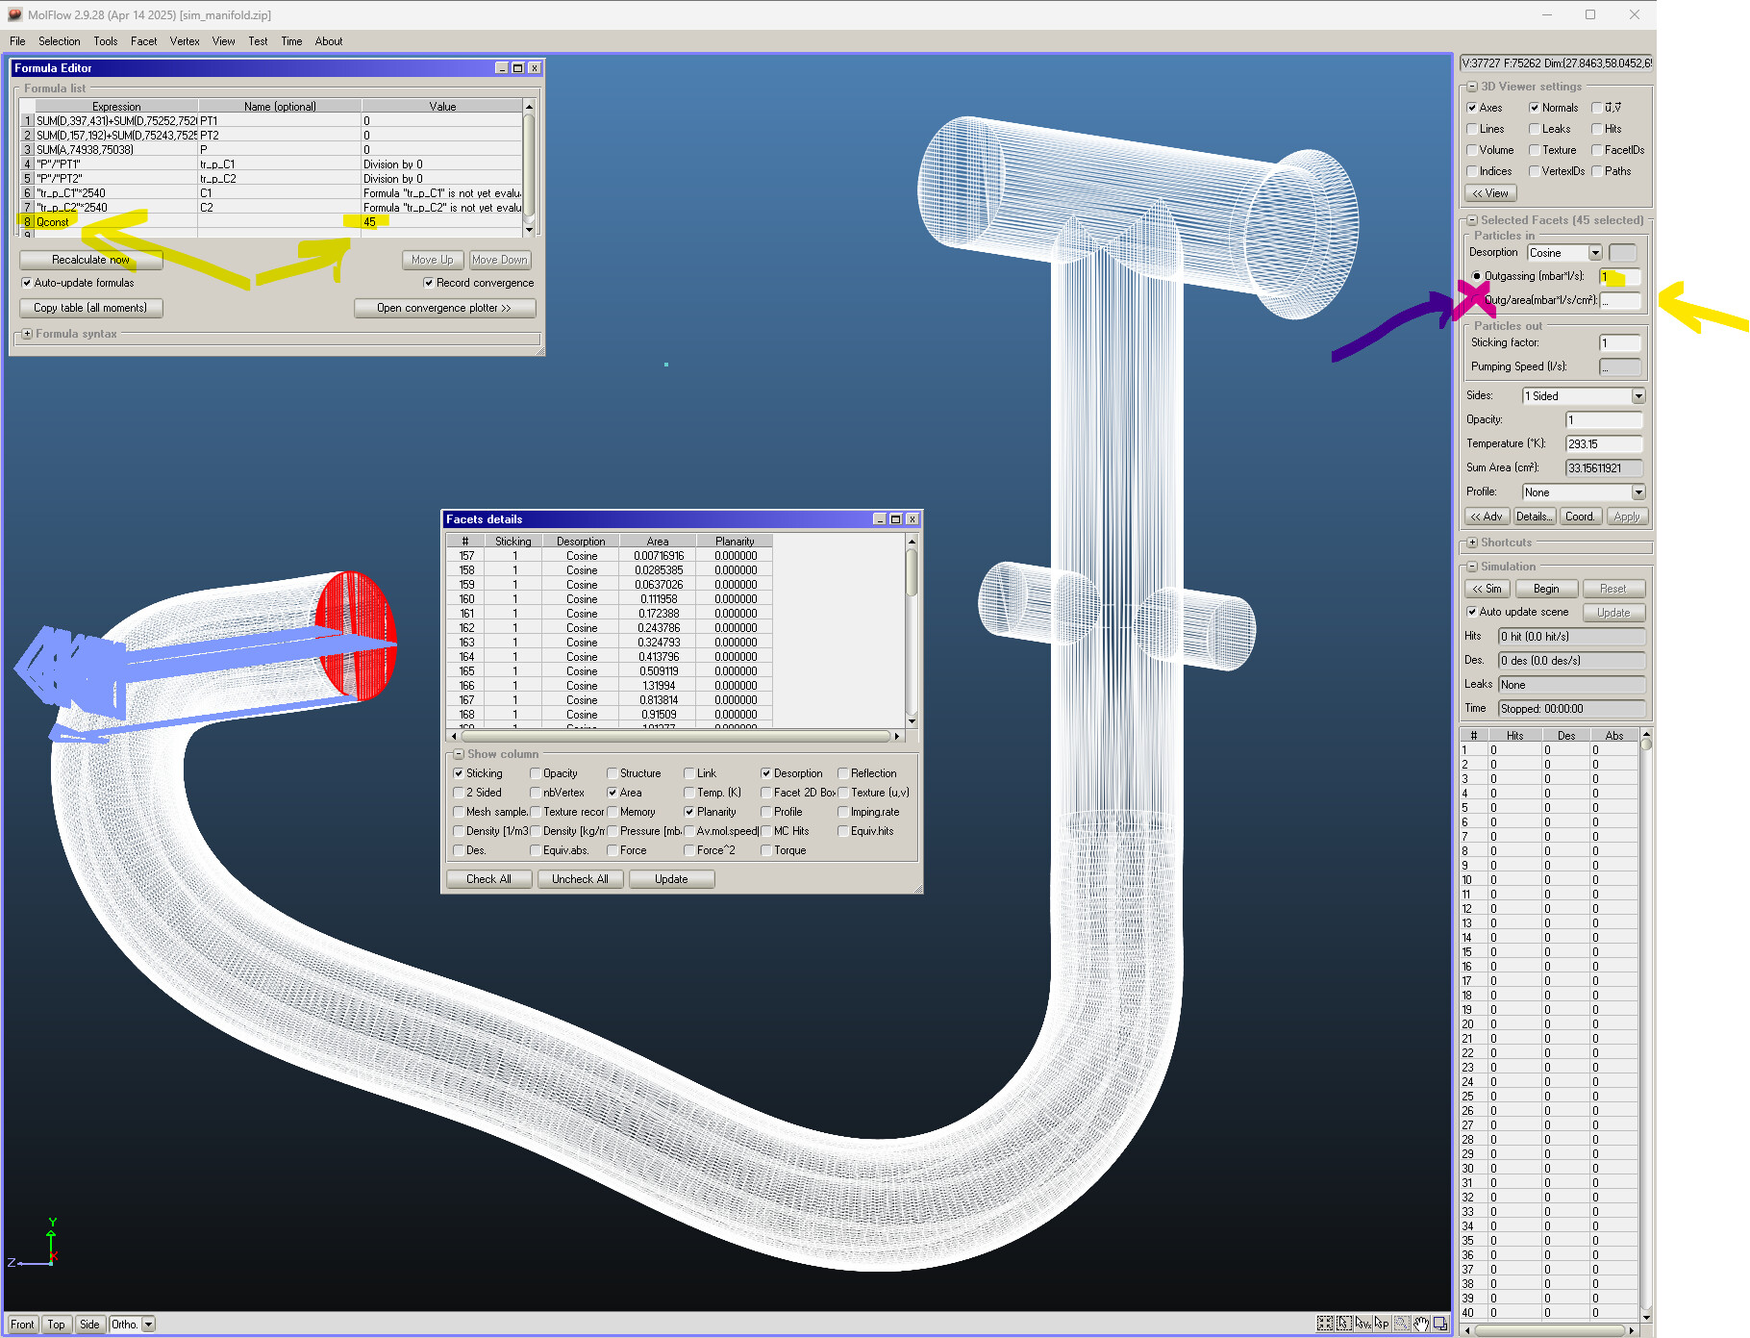Expand the Shortcuts section
Screen dimensions: 1750x1338
pyautogui.click(x=1472, y=543)
